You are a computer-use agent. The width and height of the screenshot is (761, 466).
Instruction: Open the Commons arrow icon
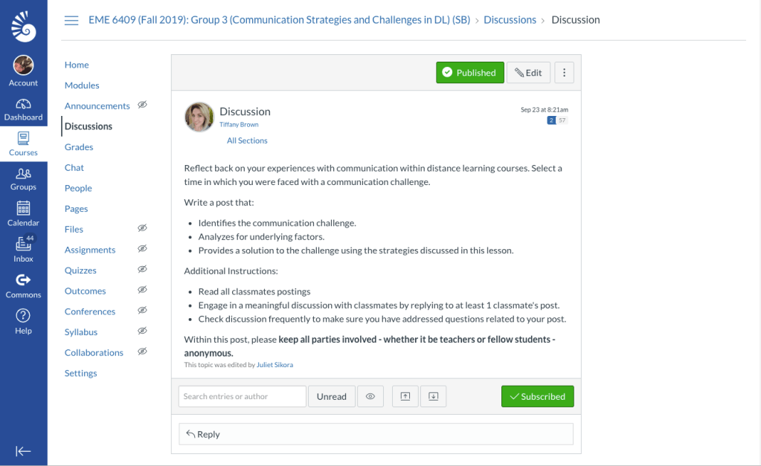tap(23, 285)
